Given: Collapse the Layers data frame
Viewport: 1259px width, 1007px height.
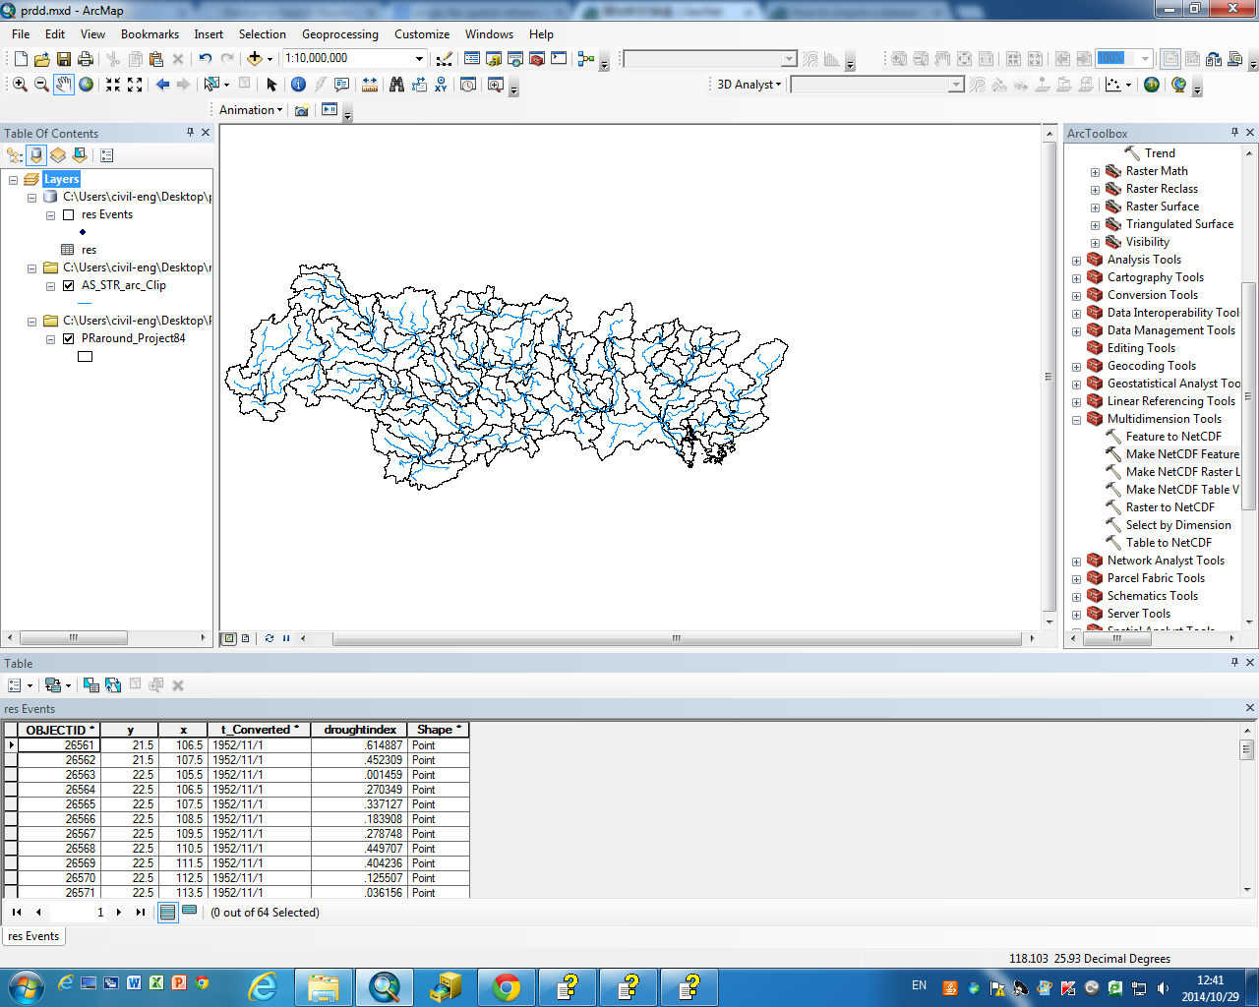Looking at the screenshot, I should pos(13,179).
